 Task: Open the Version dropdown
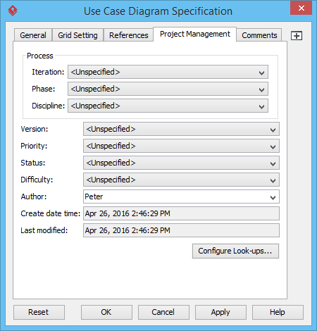click(x=181, y=129)
